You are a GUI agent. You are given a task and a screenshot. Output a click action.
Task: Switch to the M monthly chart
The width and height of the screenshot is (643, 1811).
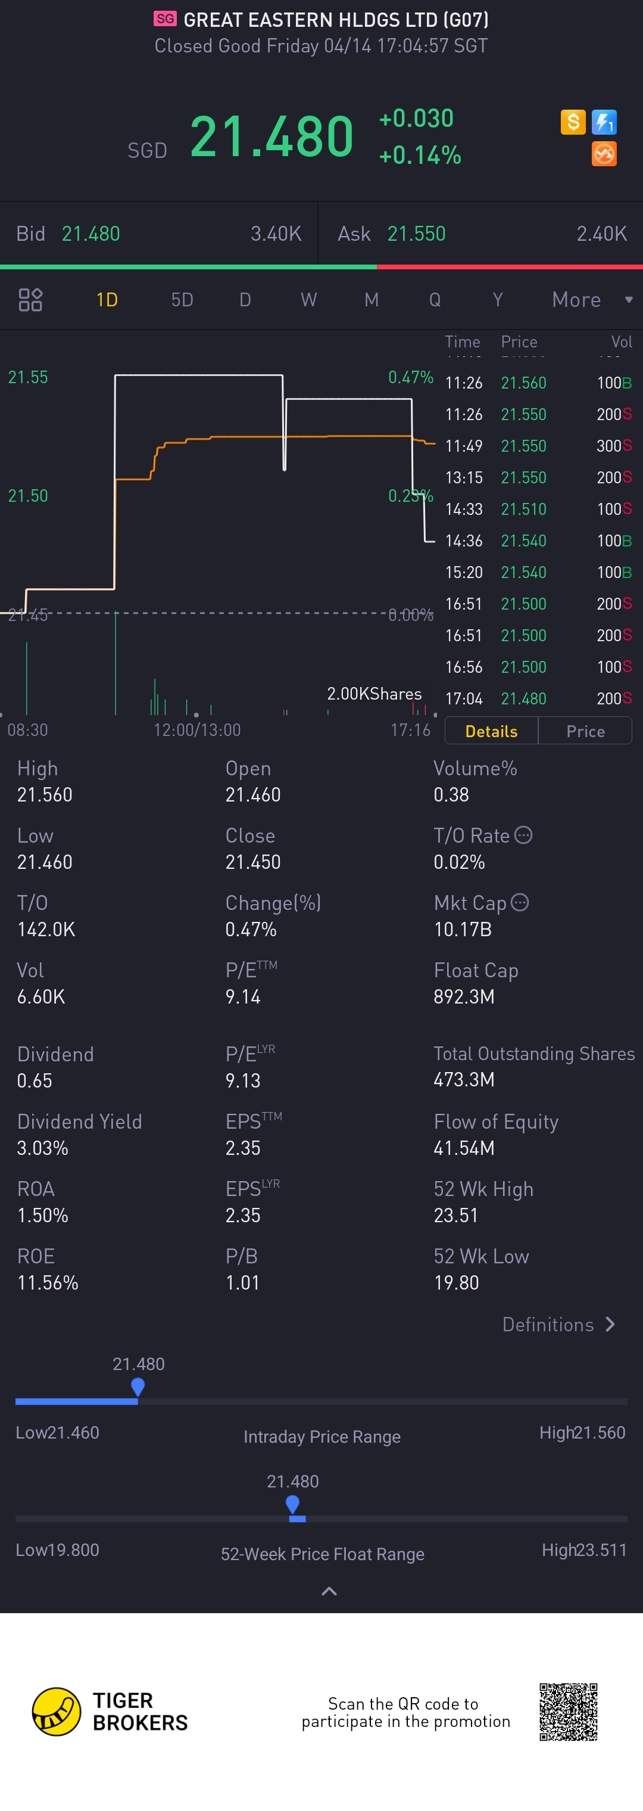372,300
